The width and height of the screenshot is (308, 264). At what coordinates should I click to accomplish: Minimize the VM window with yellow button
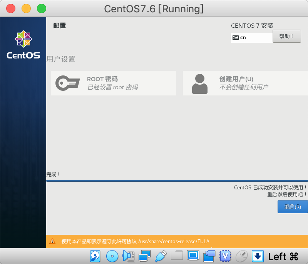26,9
